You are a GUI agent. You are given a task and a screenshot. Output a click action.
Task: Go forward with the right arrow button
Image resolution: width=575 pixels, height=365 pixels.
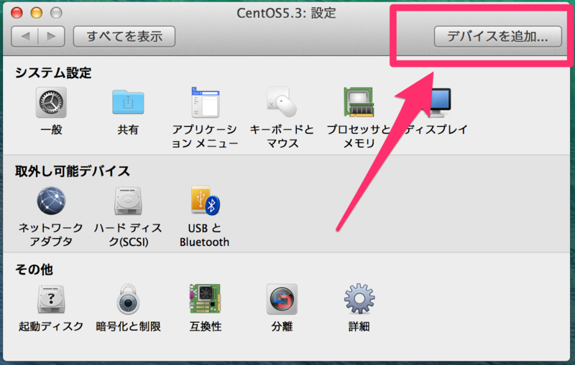pos(51,37)
